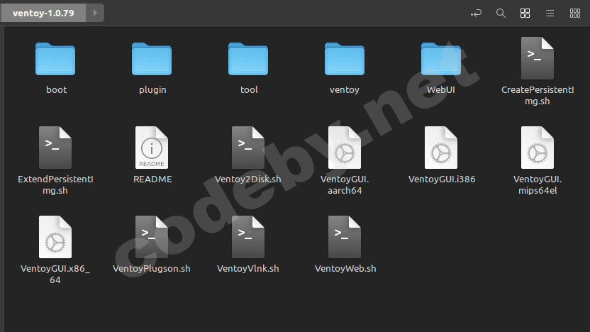590x332 pixels.
Task: Click the 'plugin' folder name label
Action: coord(152,90)
